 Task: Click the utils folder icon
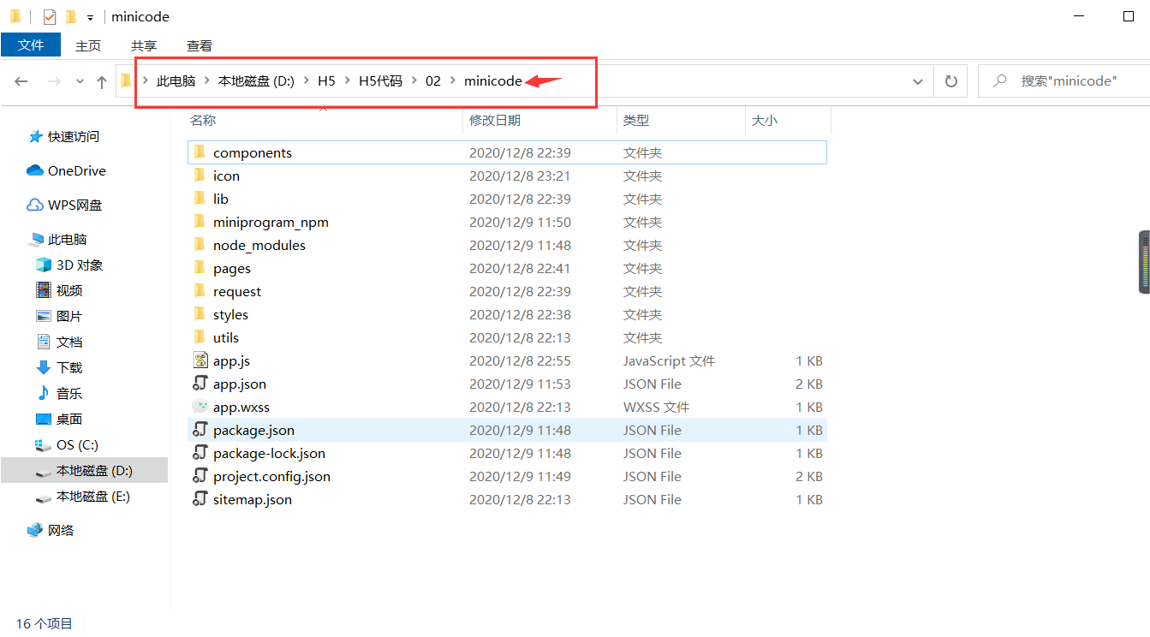coord(200,337)
